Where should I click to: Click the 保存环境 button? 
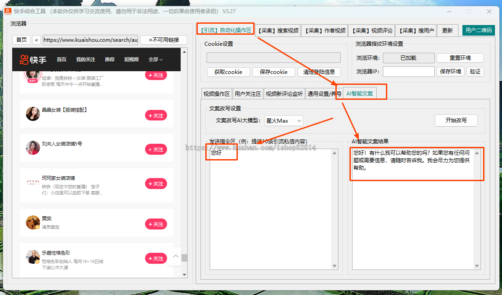(x=451, y=71)
